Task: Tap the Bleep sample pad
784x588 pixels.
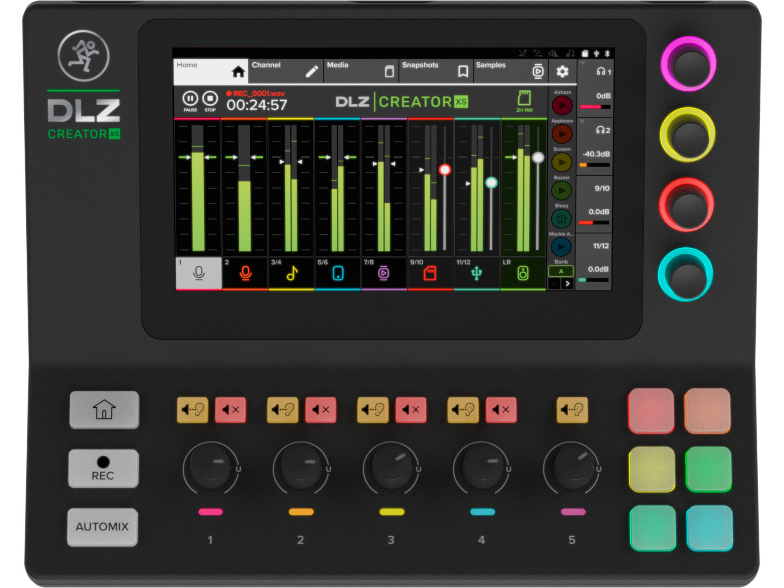Action: 561,219
